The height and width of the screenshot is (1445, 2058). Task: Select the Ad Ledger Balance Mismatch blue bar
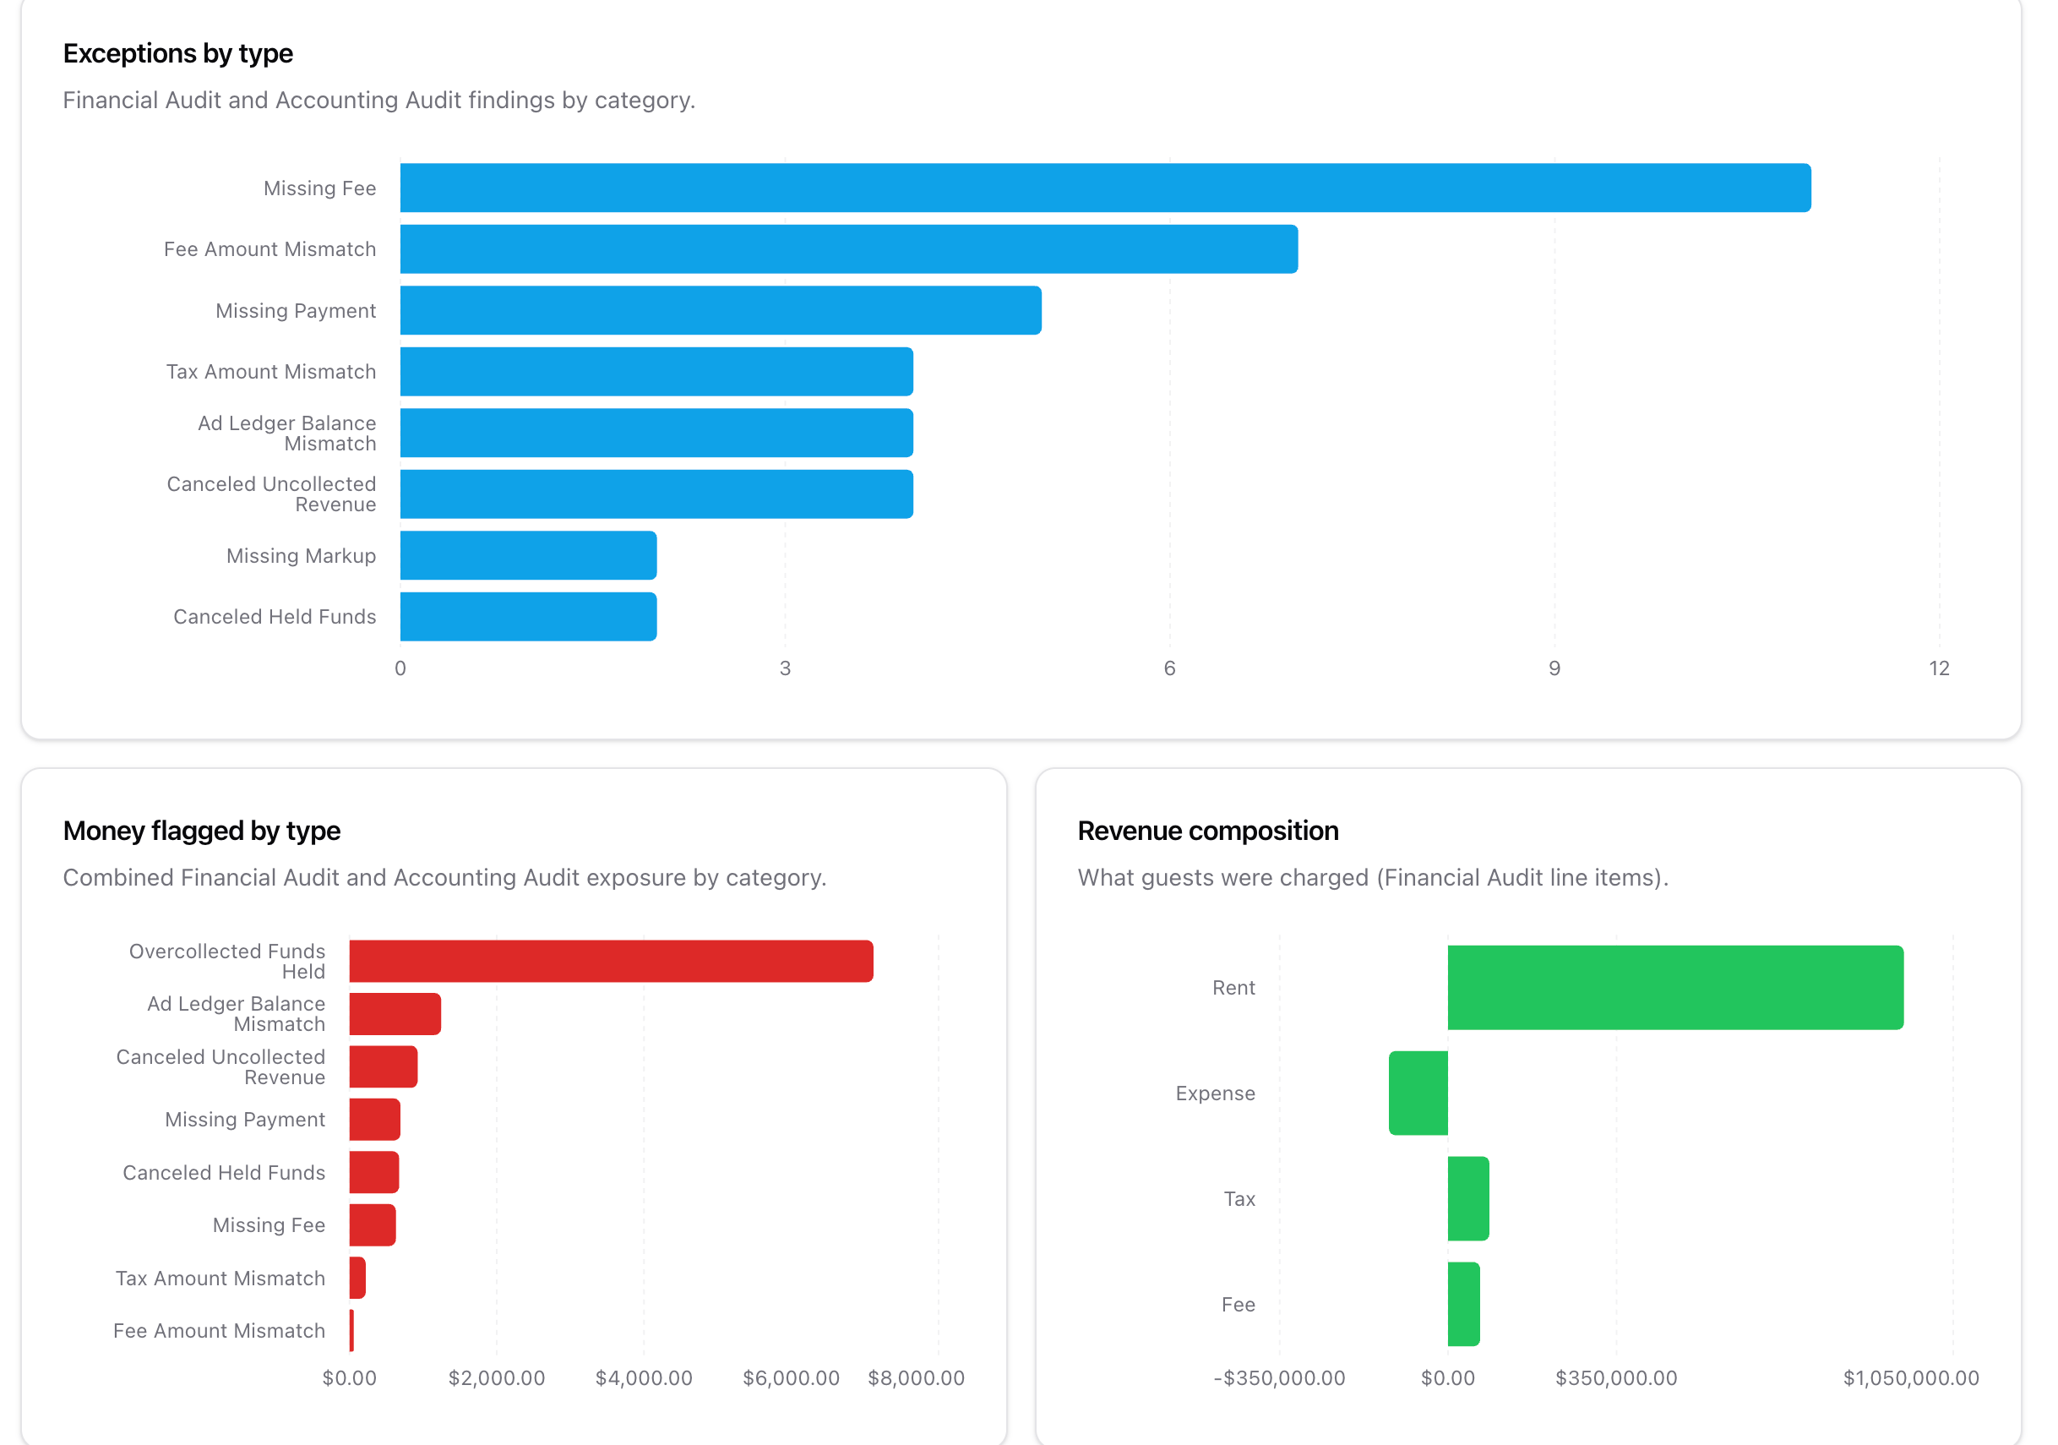click(x=657, y=433)
